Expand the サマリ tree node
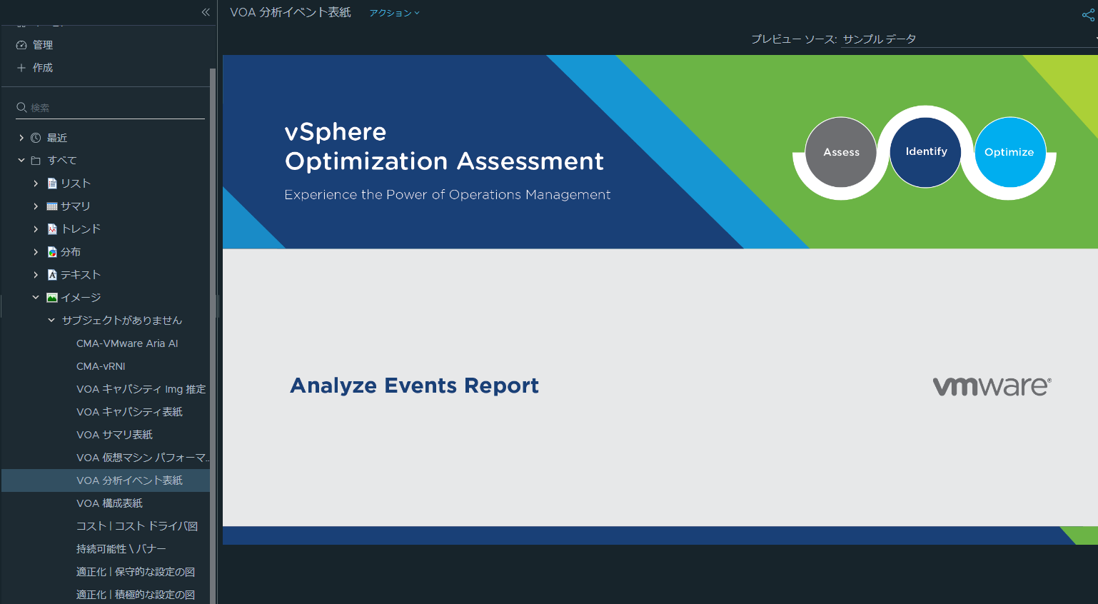The width and height of the screenshot is (1098, 604). [x=36, y=206]
